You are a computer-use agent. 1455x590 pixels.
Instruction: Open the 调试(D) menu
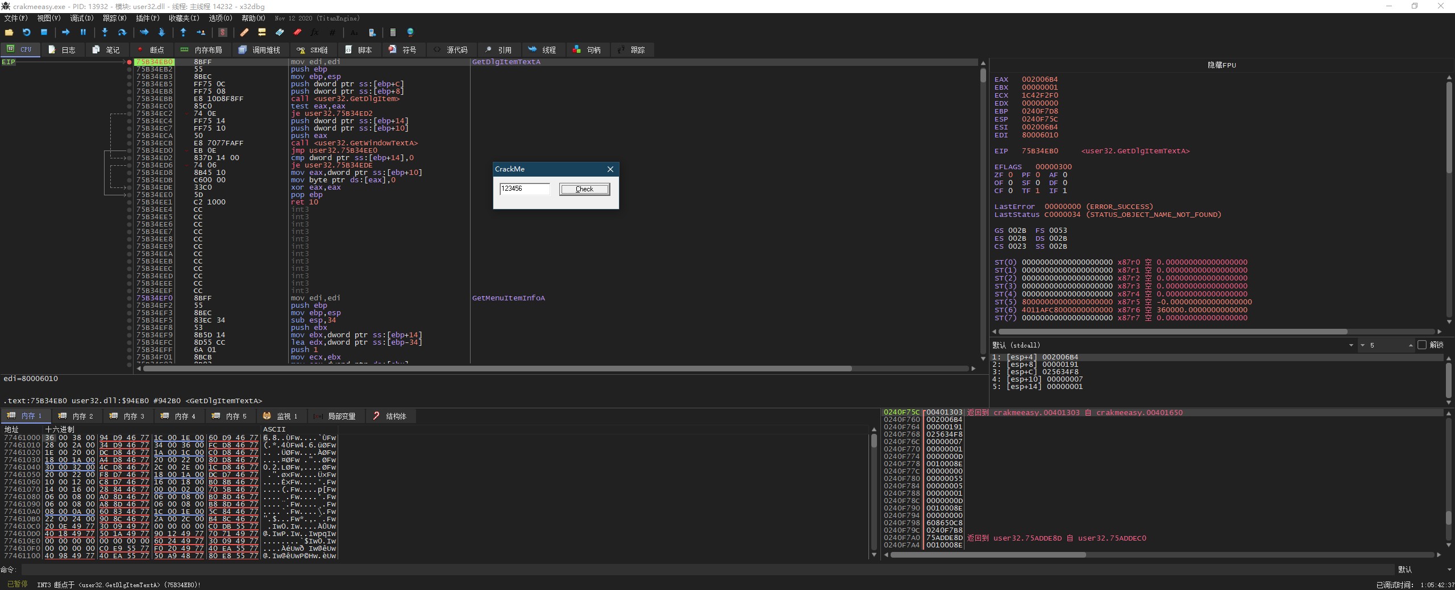point(81,18)
